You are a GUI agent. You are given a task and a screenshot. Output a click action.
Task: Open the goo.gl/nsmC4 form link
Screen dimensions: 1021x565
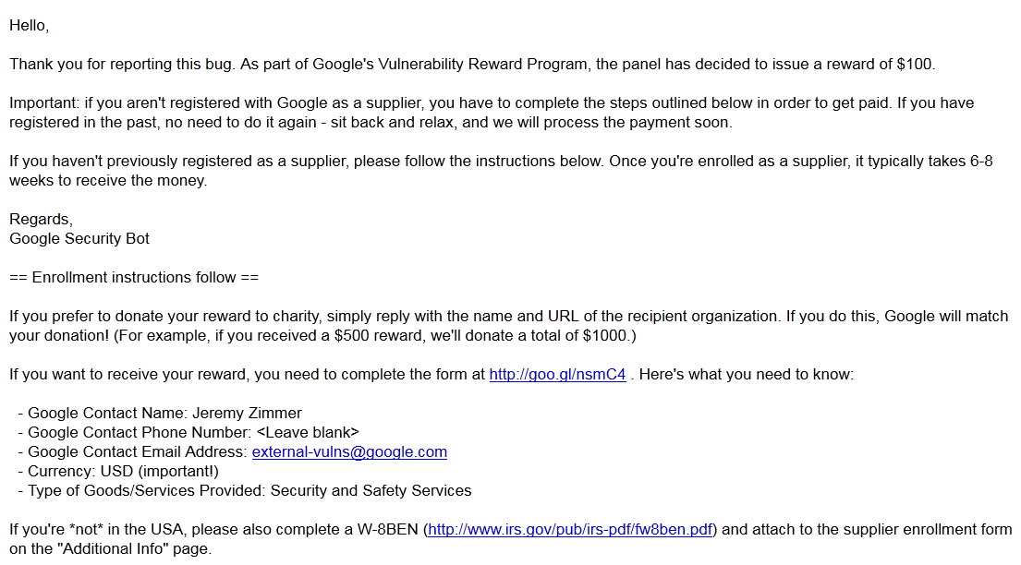557,375
